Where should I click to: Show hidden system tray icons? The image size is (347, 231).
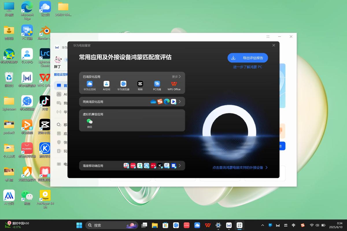[263, 225]
